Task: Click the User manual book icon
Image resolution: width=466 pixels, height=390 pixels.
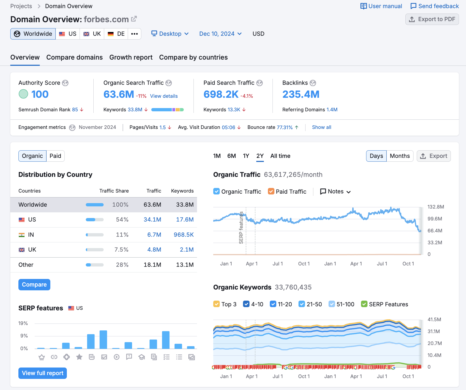Action: click(x=363, y=6)
